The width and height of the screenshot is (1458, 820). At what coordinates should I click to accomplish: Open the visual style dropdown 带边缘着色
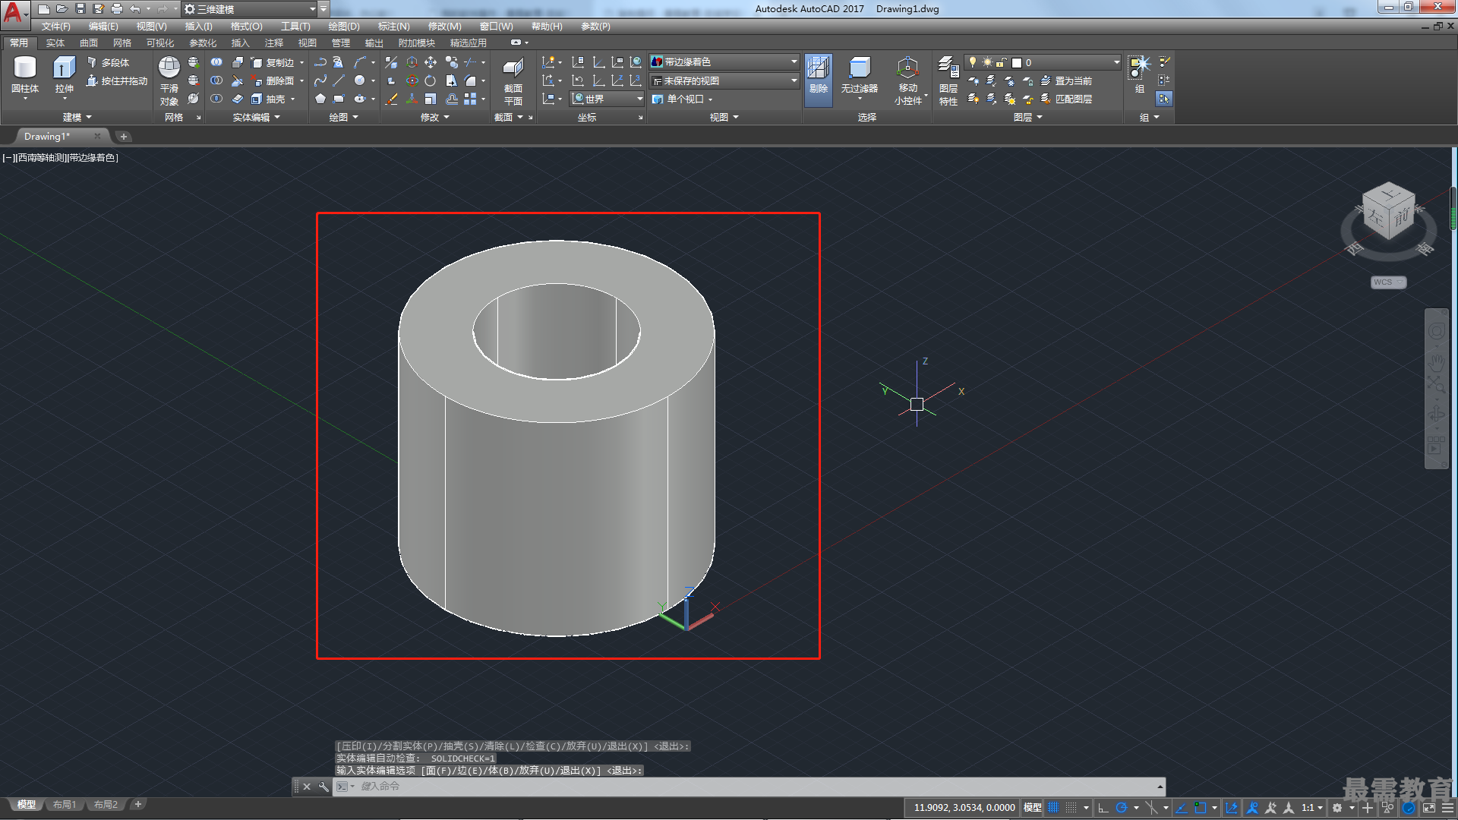[724, 62]
